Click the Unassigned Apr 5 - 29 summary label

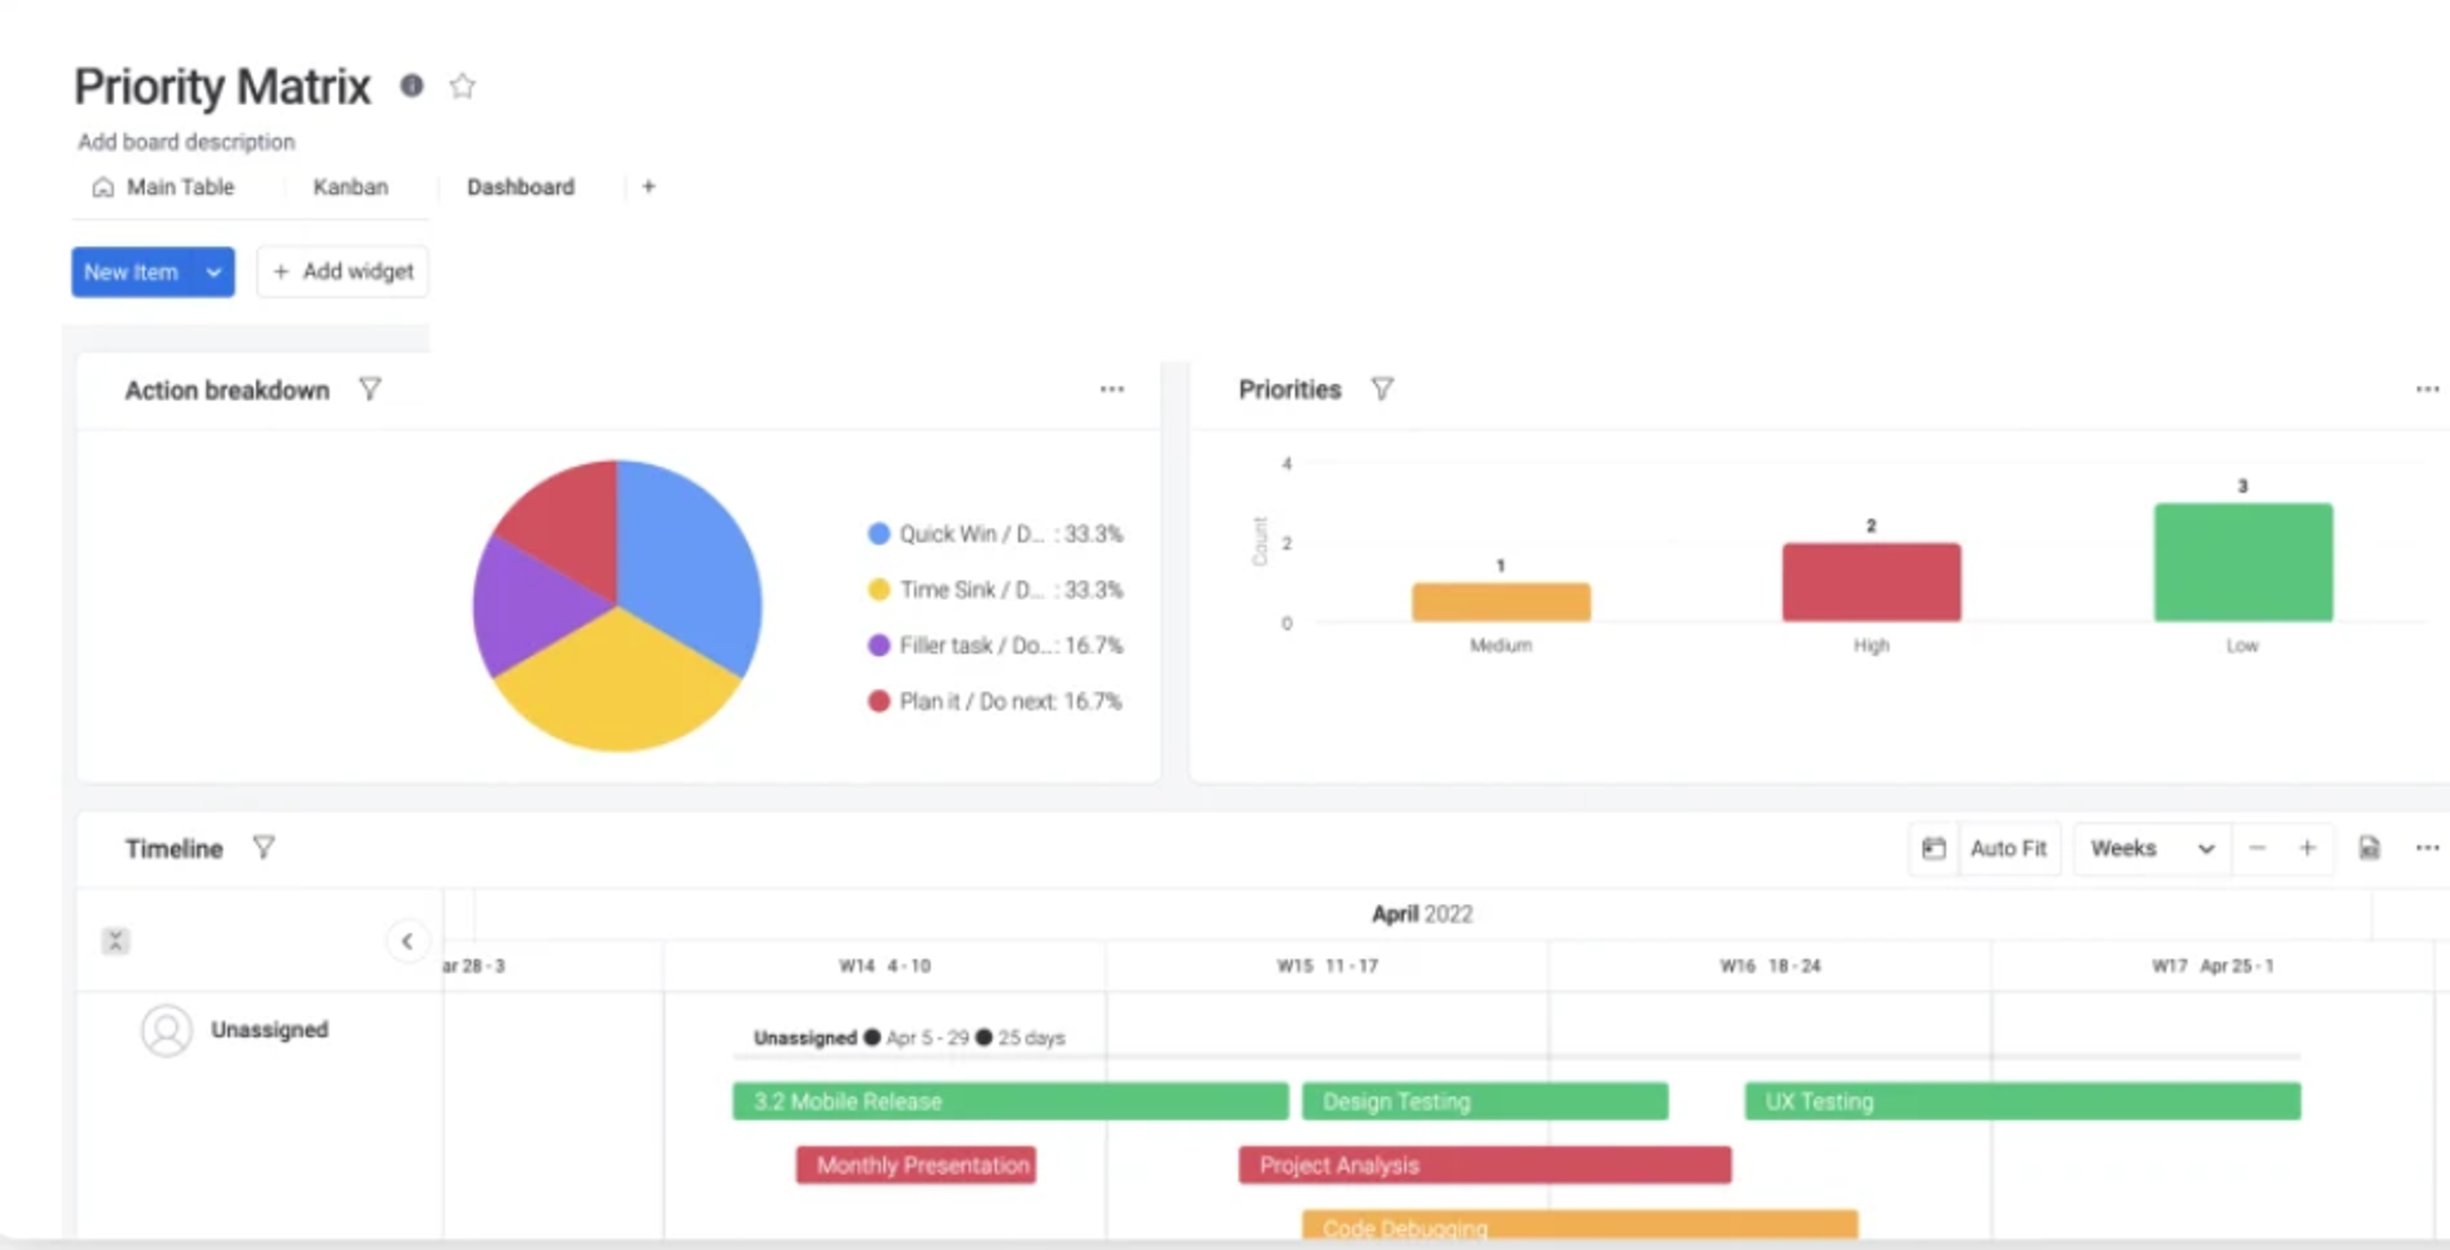(909, 1038)
